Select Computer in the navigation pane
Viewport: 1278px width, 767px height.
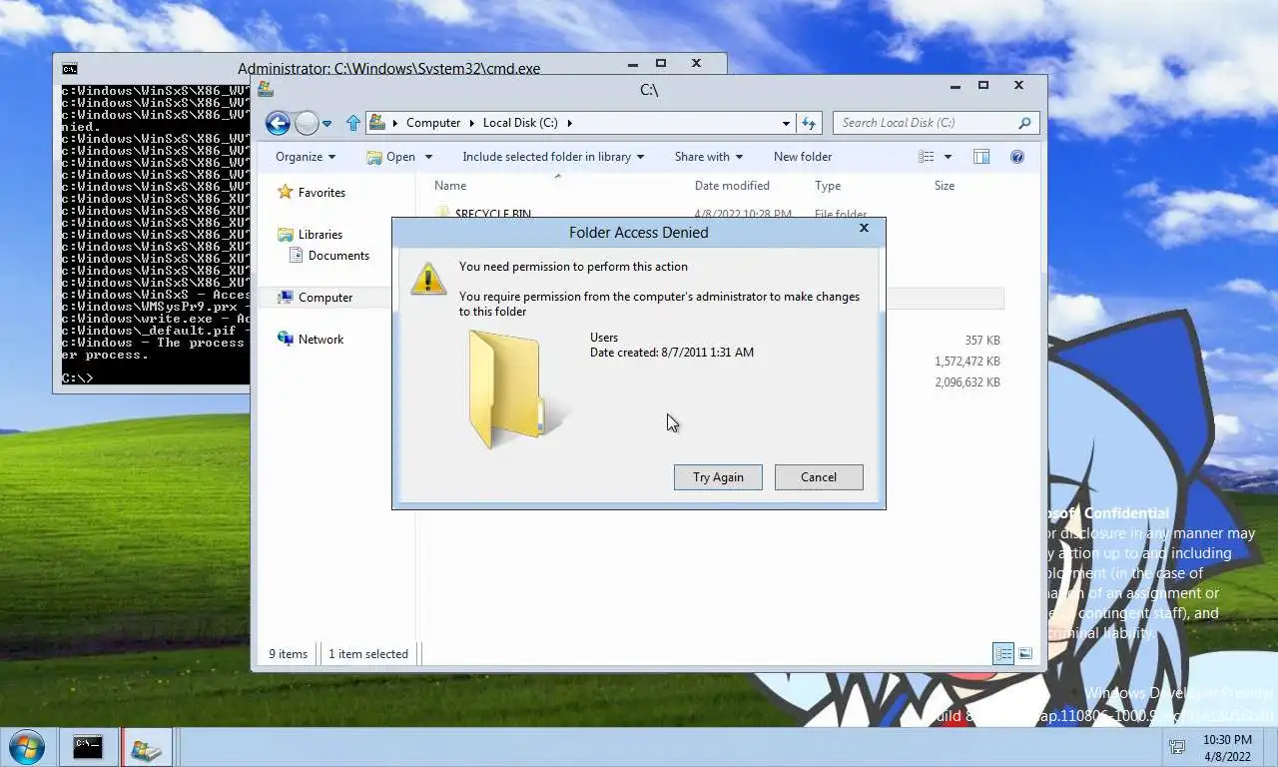(x=325, y=298)
